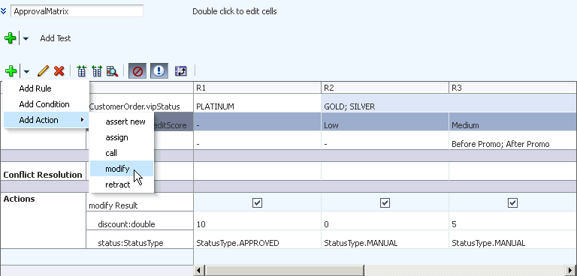The image size is (577, 276).
Task: Toggle modify Result checkbox for R1
Action: click(x=257, y=202)
